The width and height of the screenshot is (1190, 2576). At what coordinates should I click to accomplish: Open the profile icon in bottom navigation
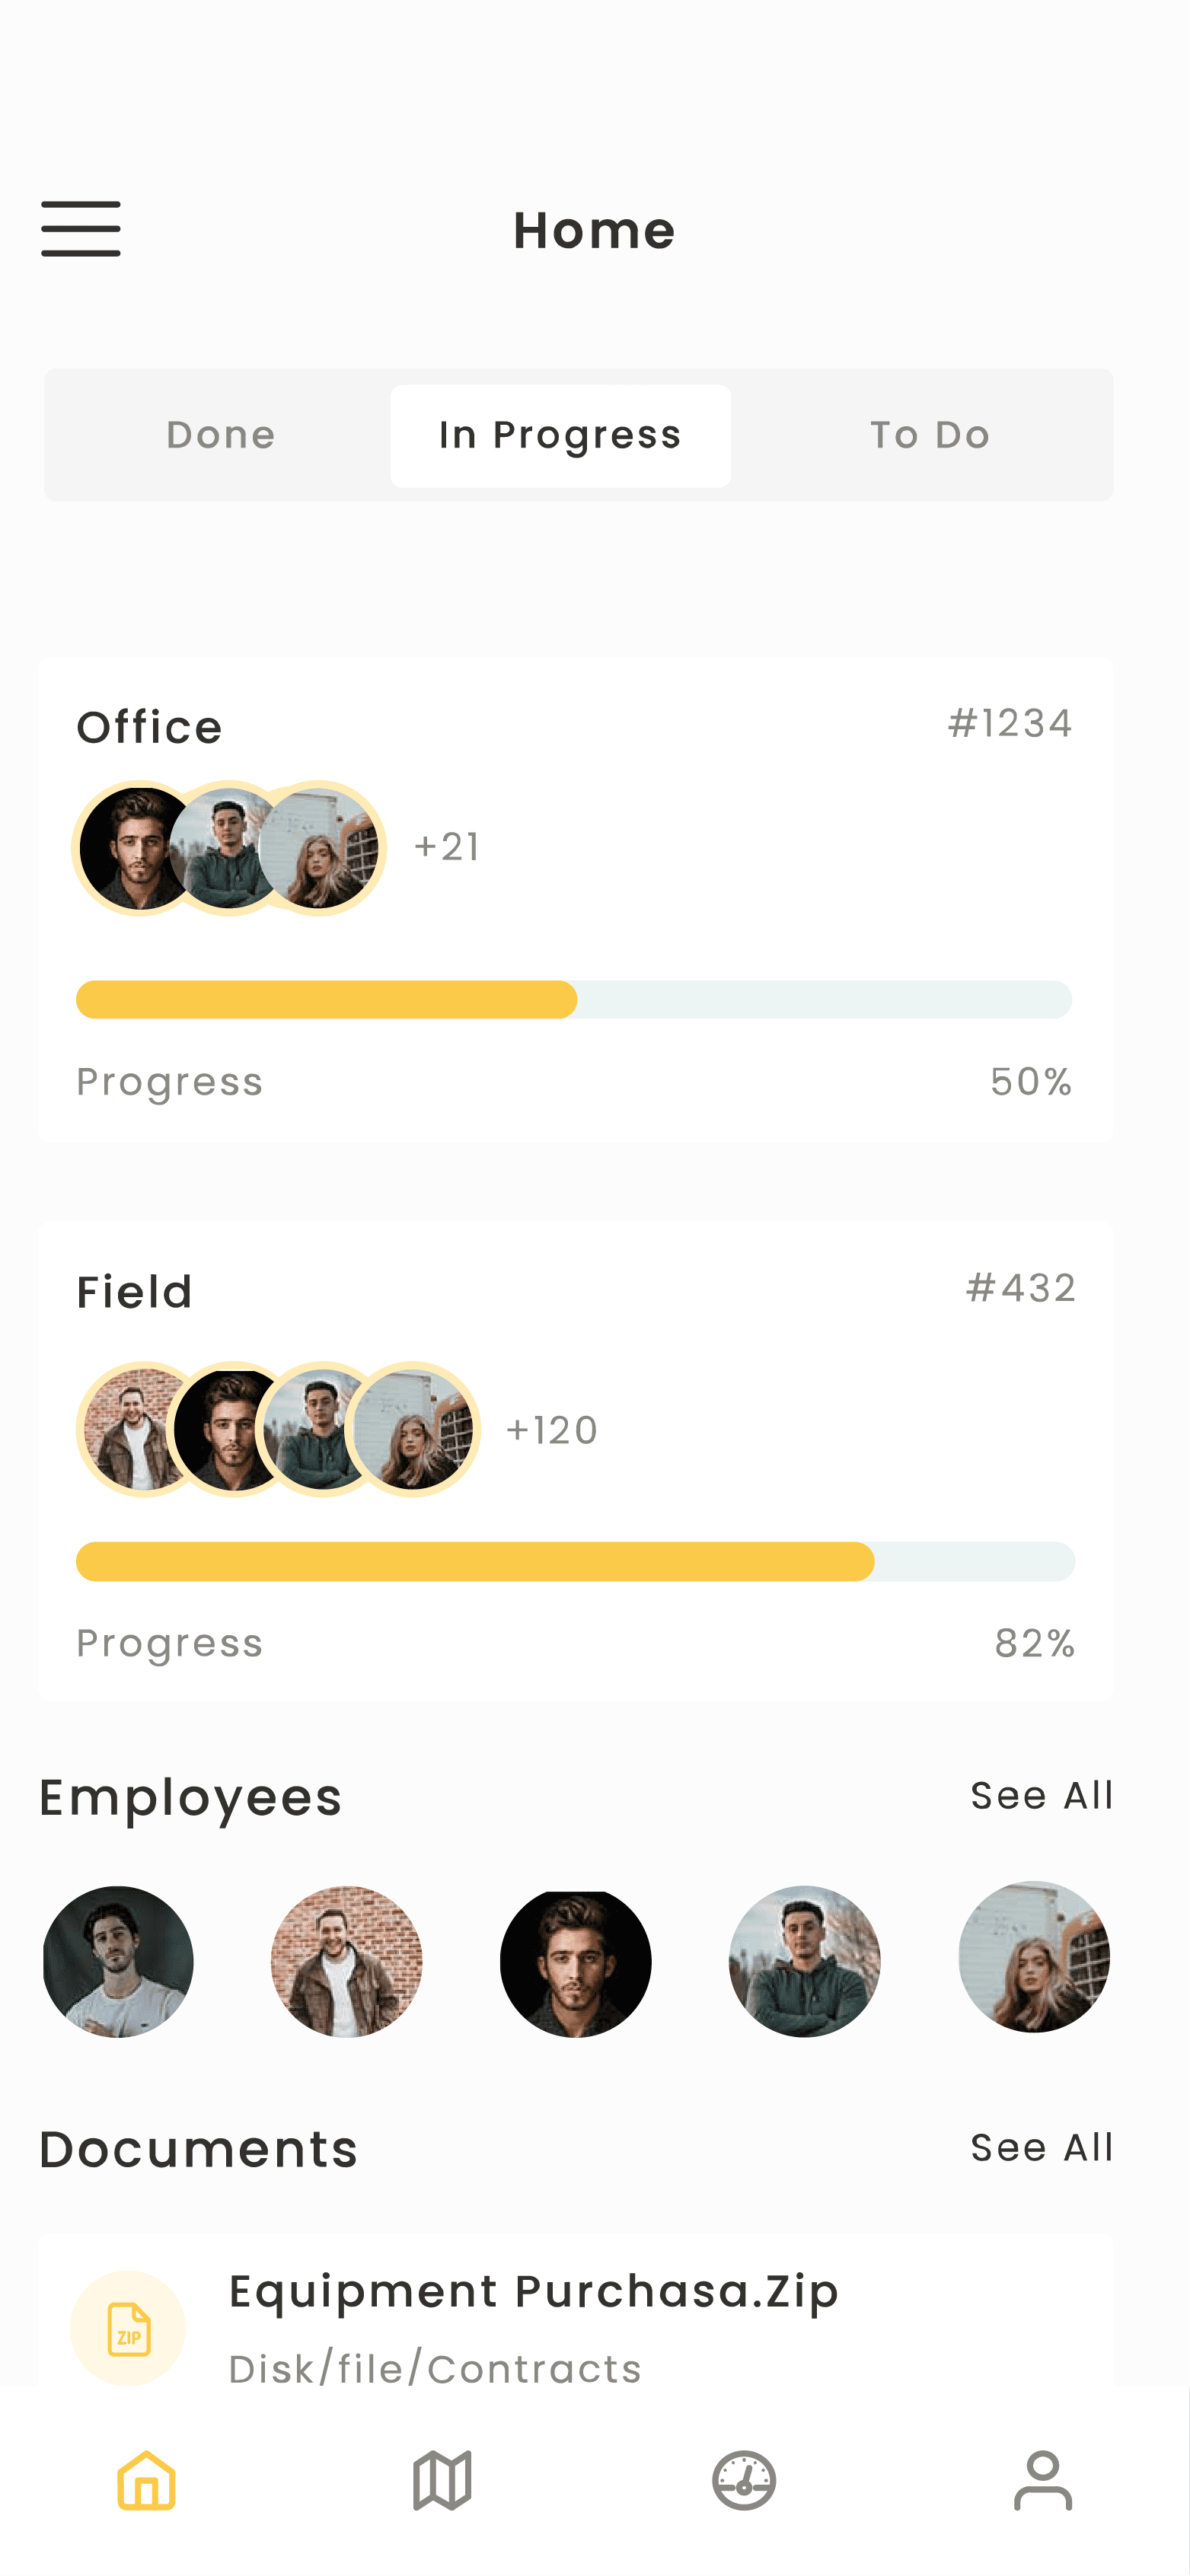point(1043,2480)
